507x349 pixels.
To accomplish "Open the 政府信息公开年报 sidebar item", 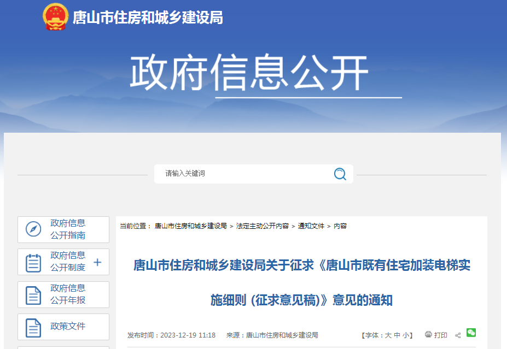I will tap(68, 294).
